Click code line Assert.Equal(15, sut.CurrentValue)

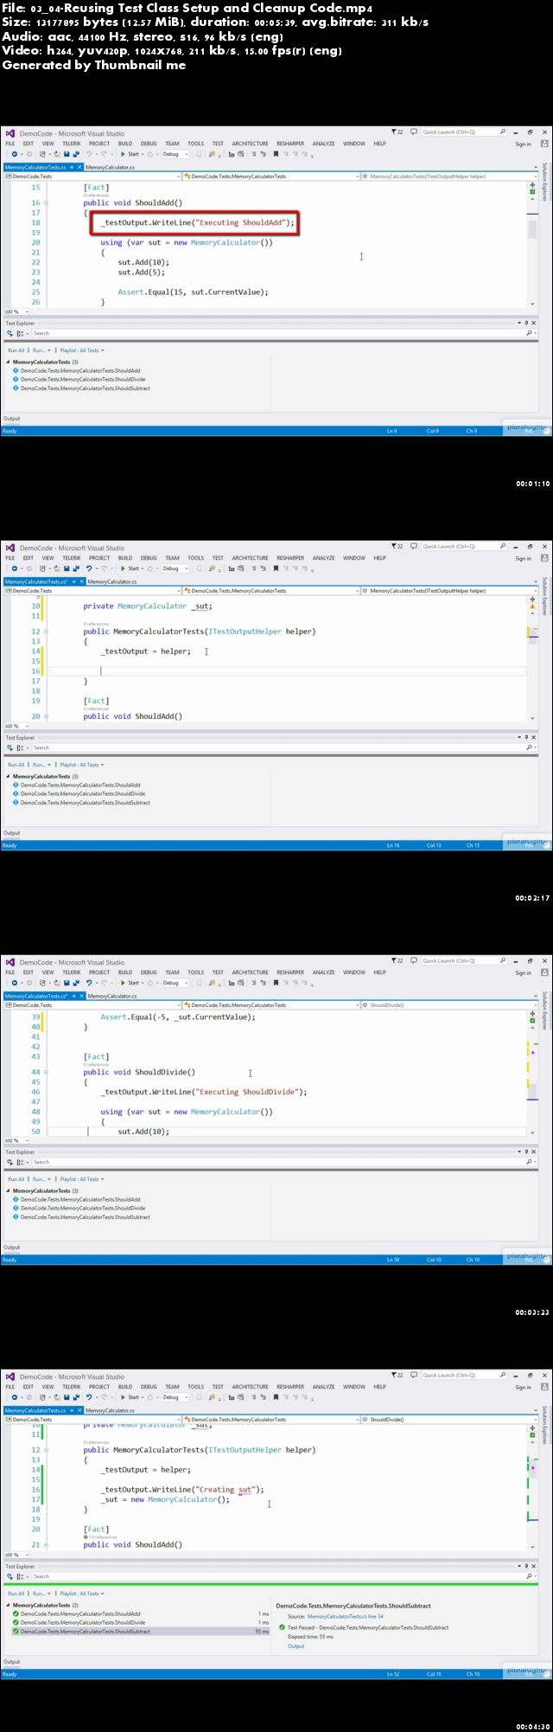click(193, 292)
